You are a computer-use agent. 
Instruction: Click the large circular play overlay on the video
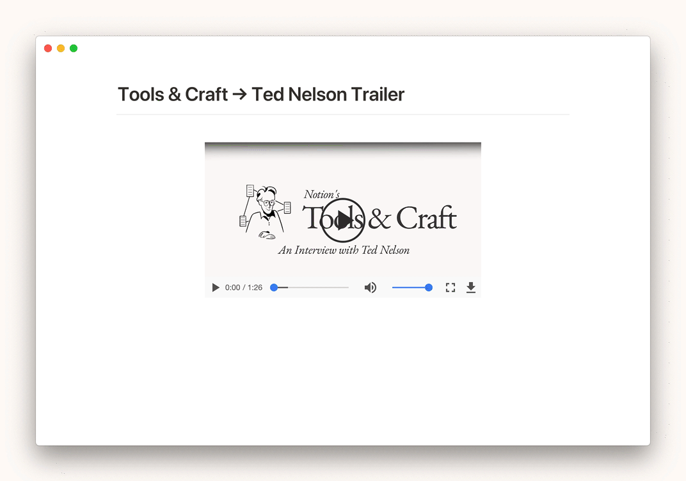(342, 220)
